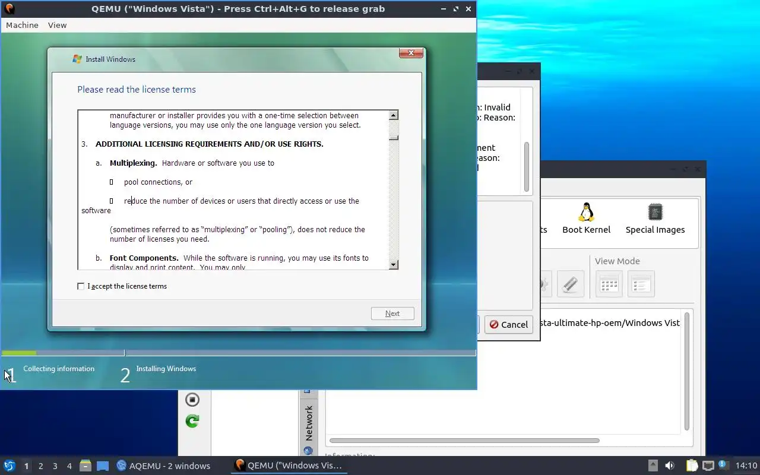Screen dimensions: 760x475
Task: Click the 'Collecting information' step label
Action: click(x=59, y=369)
